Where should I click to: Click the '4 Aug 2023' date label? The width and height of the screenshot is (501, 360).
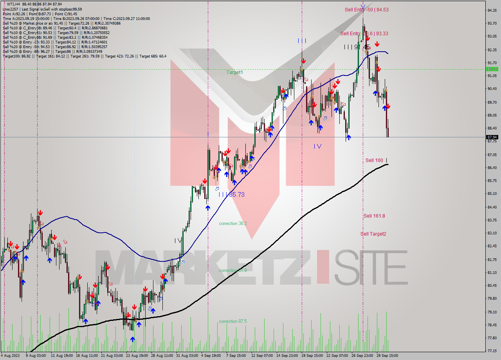11,356
